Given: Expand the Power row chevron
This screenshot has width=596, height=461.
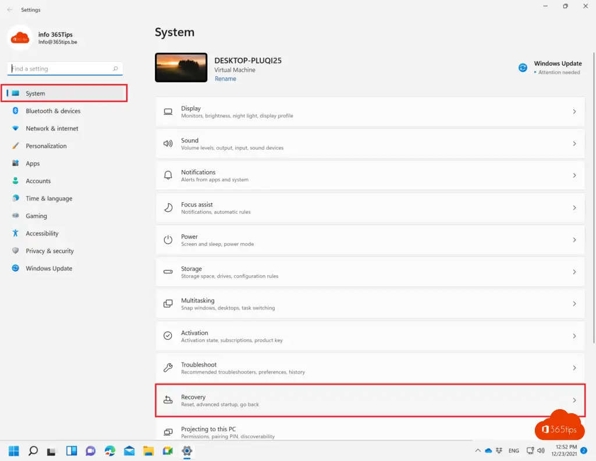Looking at the screenshot, I should coord(574,240).
